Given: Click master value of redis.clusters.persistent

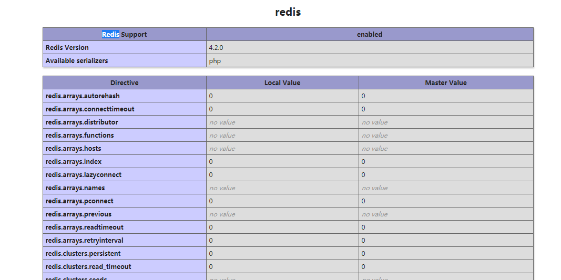Looking at the screenshot, I should [x=363, y=254].
